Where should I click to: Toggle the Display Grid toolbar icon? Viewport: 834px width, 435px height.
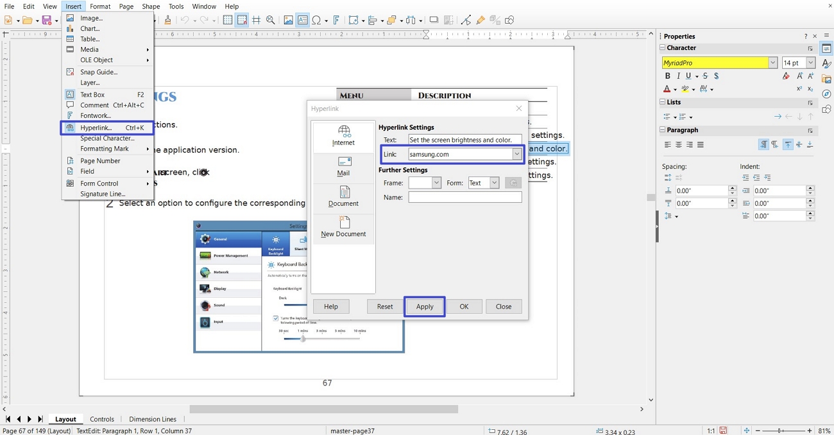coord(228,21)
